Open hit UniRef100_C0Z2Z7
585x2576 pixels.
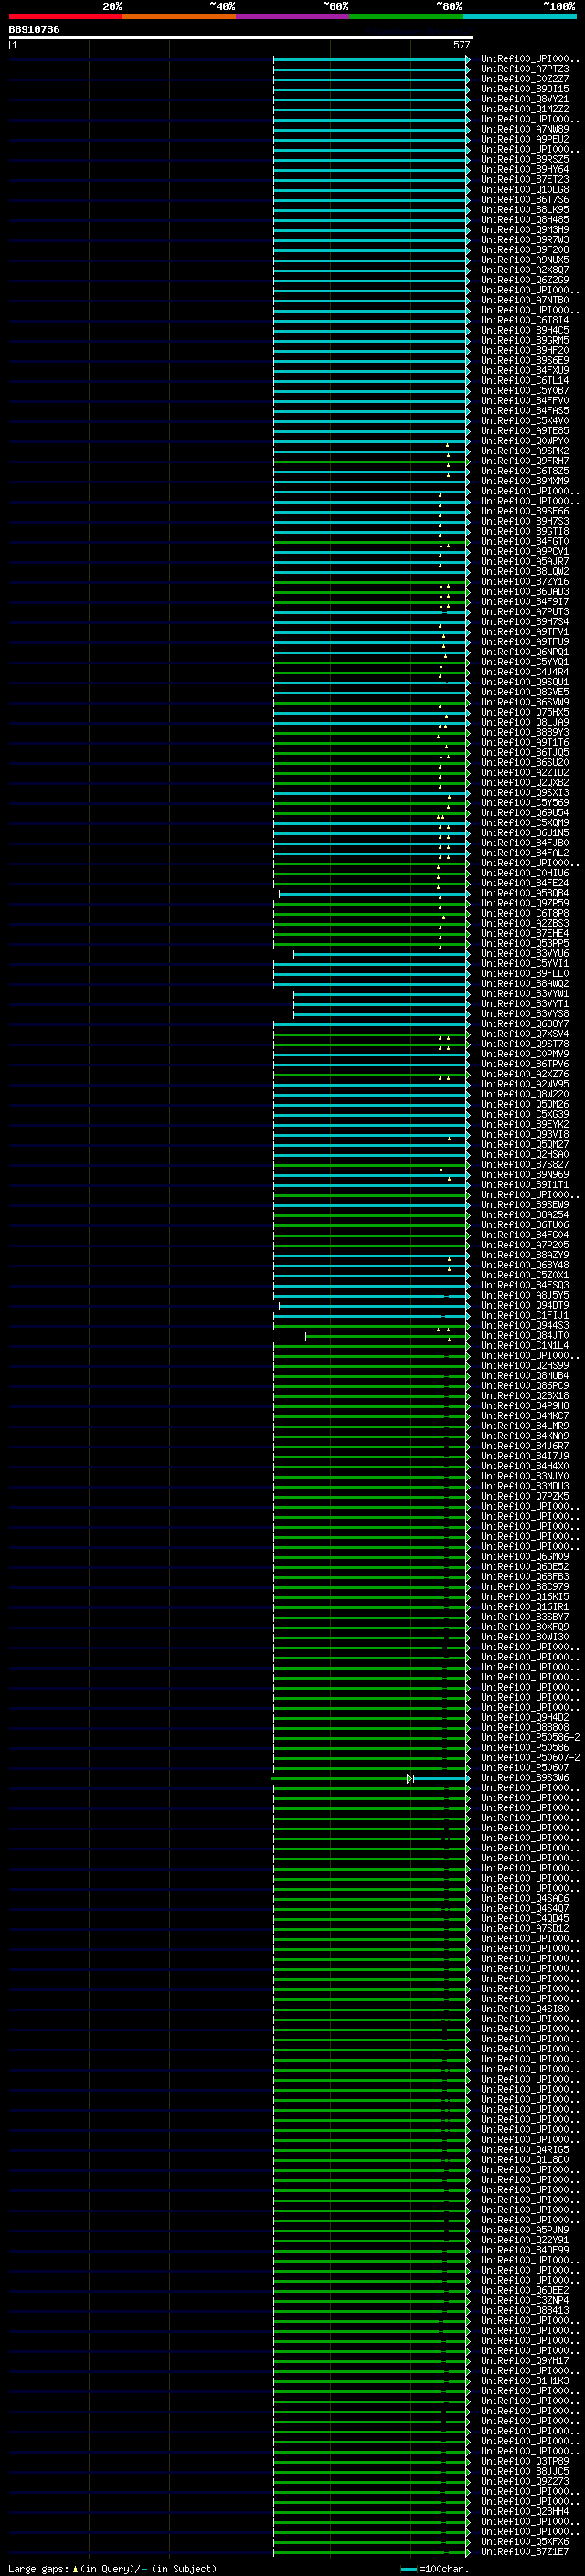pos(524,79)
